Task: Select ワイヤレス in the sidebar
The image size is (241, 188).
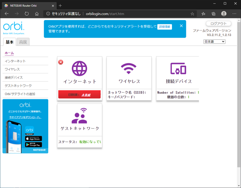Action: pos(12,69)
